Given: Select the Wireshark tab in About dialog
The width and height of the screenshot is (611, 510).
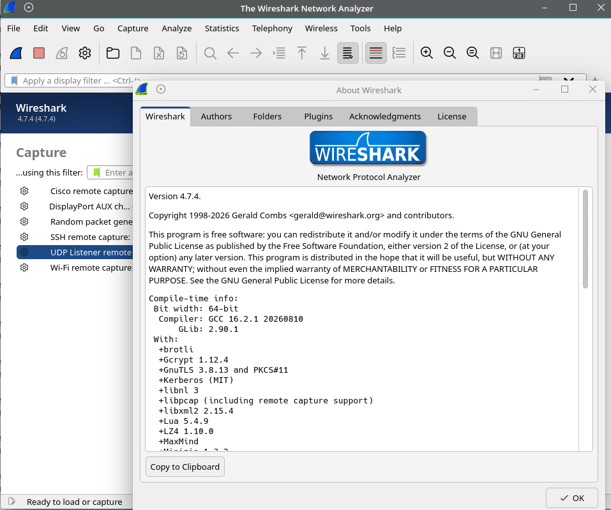Looking at the screenshot, I should [165, 117].
